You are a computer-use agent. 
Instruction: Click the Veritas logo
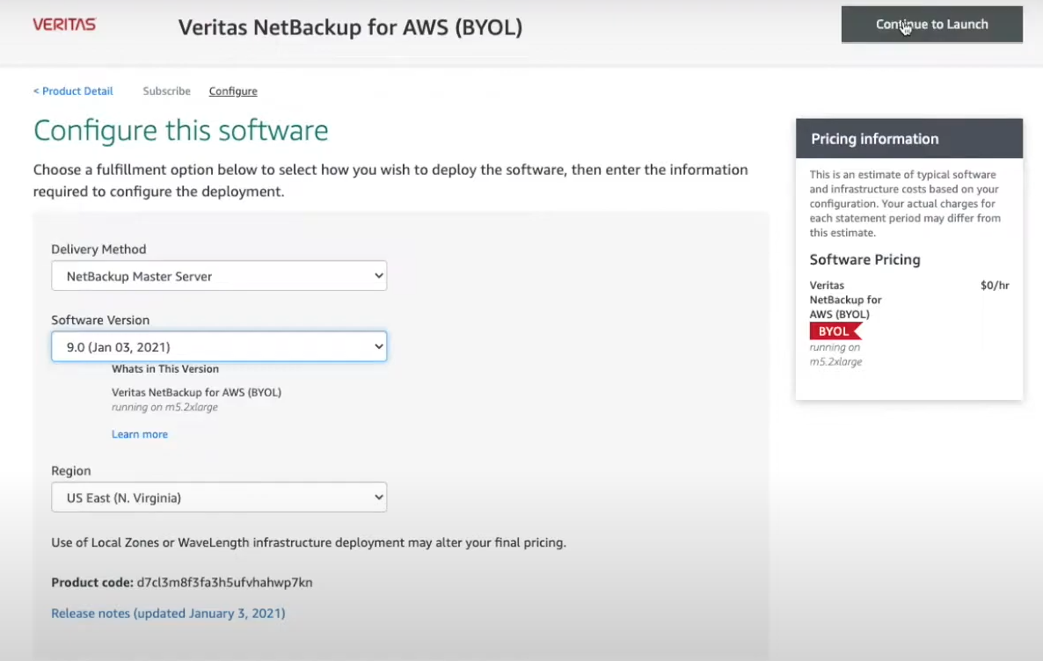tap(64, 25)
